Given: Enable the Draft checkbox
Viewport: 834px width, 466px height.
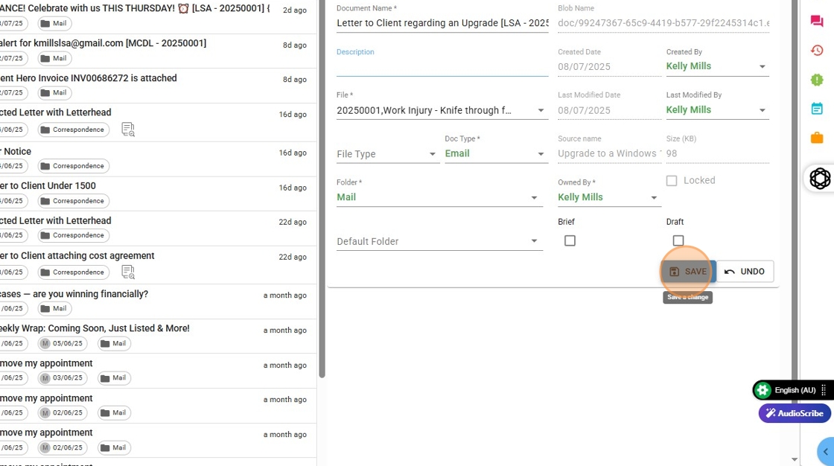Looking at the screenshot, I should [678, 240].
